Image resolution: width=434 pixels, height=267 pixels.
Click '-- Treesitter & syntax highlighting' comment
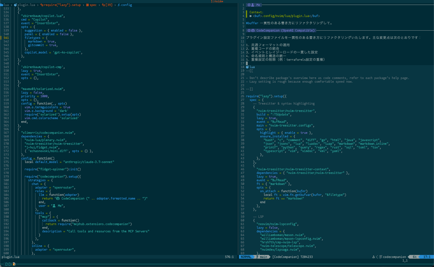[x=284, y=103]
